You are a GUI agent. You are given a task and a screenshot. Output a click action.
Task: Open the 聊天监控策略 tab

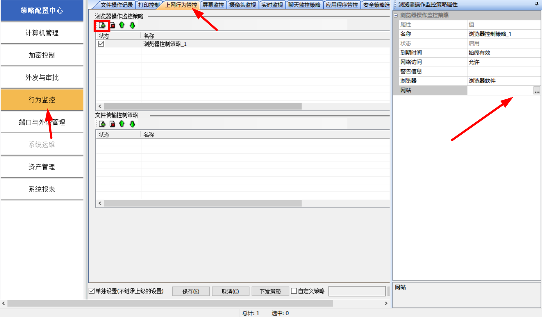point(304,5)
